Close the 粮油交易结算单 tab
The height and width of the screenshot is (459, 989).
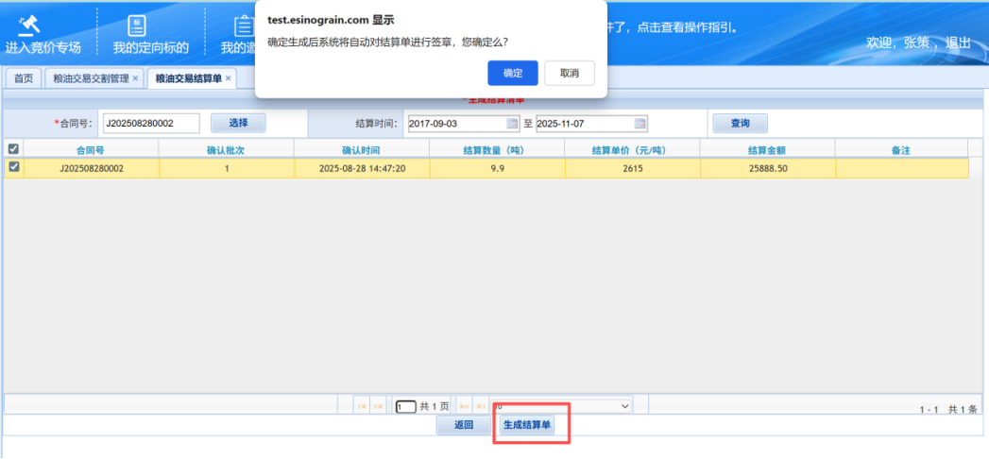tap(228, 78)
